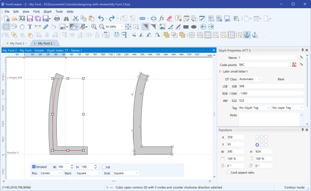Toggle the anchor display icon
This screenshot has height=191, width=311.
[247, 35]
